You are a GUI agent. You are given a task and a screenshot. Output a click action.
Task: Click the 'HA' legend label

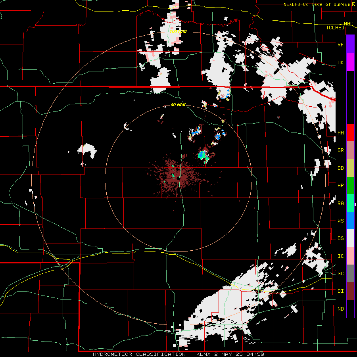pyautogui.click(x=340, y=132)
